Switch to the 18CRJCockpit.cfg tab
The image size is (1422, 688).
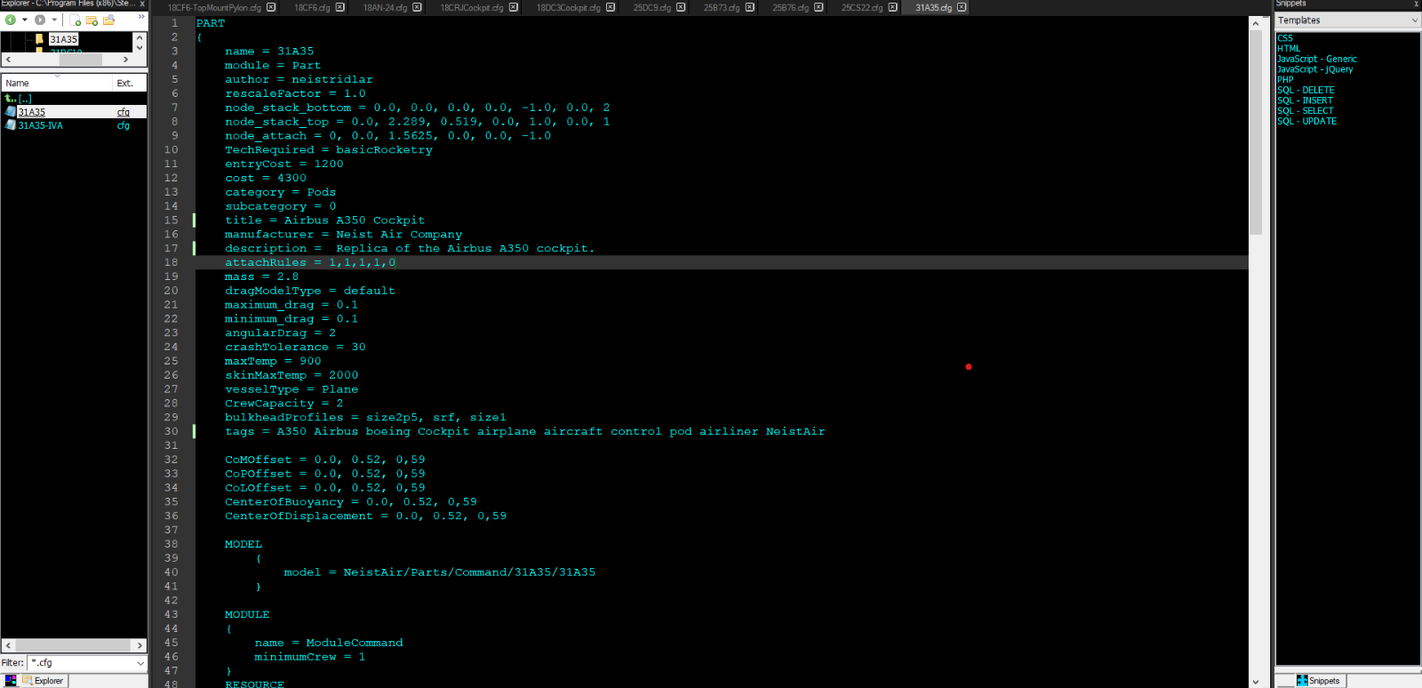472,8
